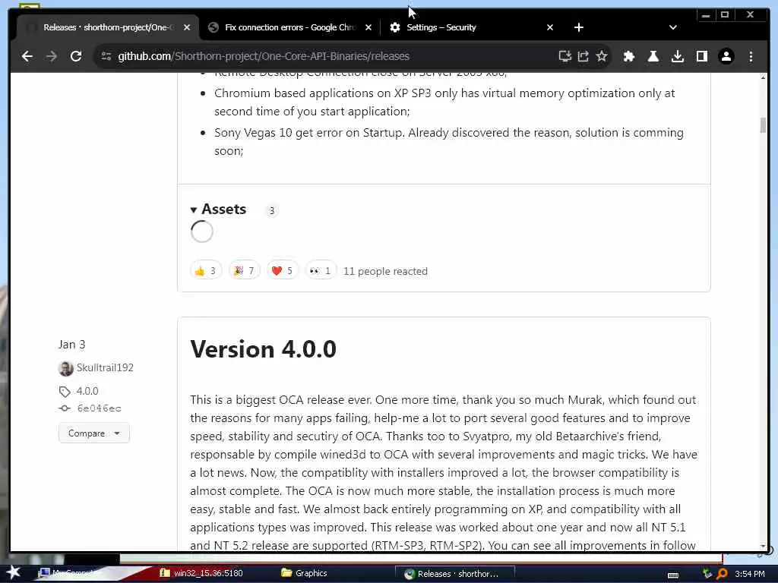
Task: Open Skulltrail192's profile link
Action: (x=105, y=367)
